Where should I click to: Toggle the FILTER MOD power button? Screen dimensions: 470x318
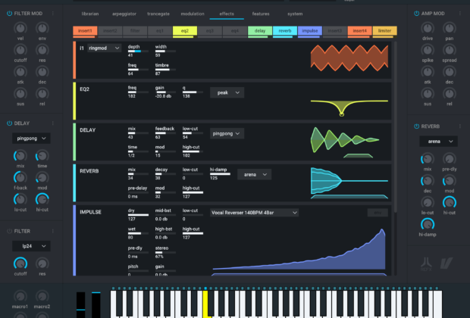[9, 14]
